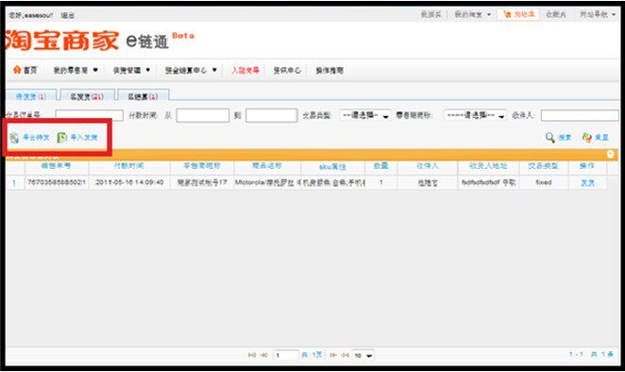Switch to the 待发货 (1) tab

31,96
